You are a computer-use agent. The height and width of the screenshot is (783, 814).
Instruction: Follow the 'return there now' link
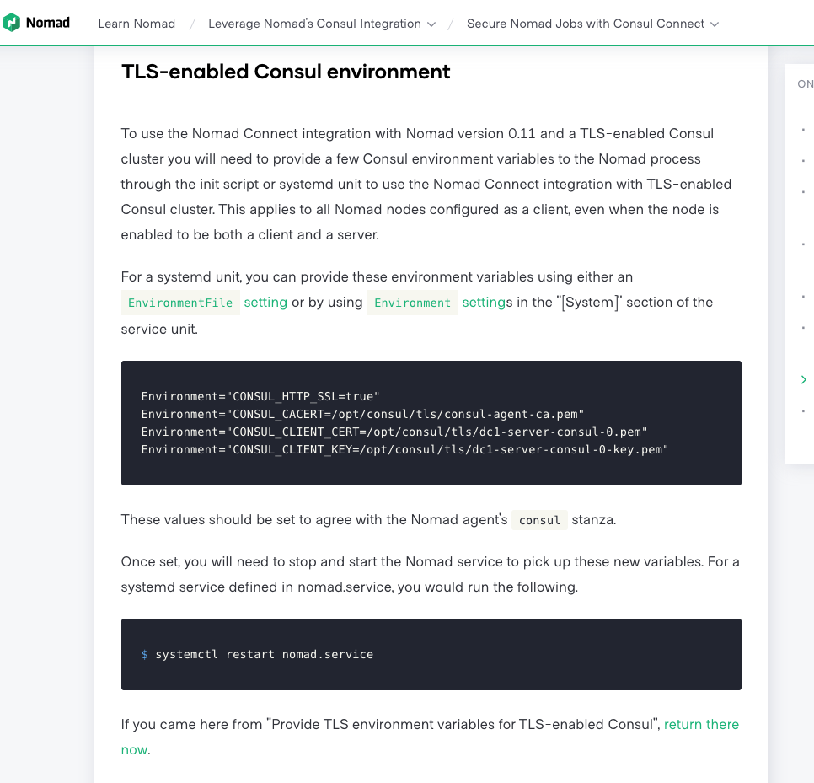pos(701,724)
